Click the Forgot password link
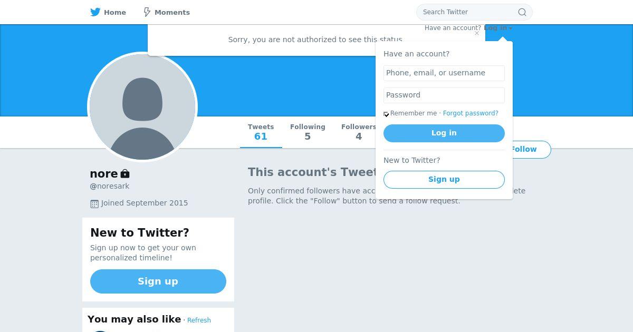Viewport: 633px width, 332px height. (471, 113)
